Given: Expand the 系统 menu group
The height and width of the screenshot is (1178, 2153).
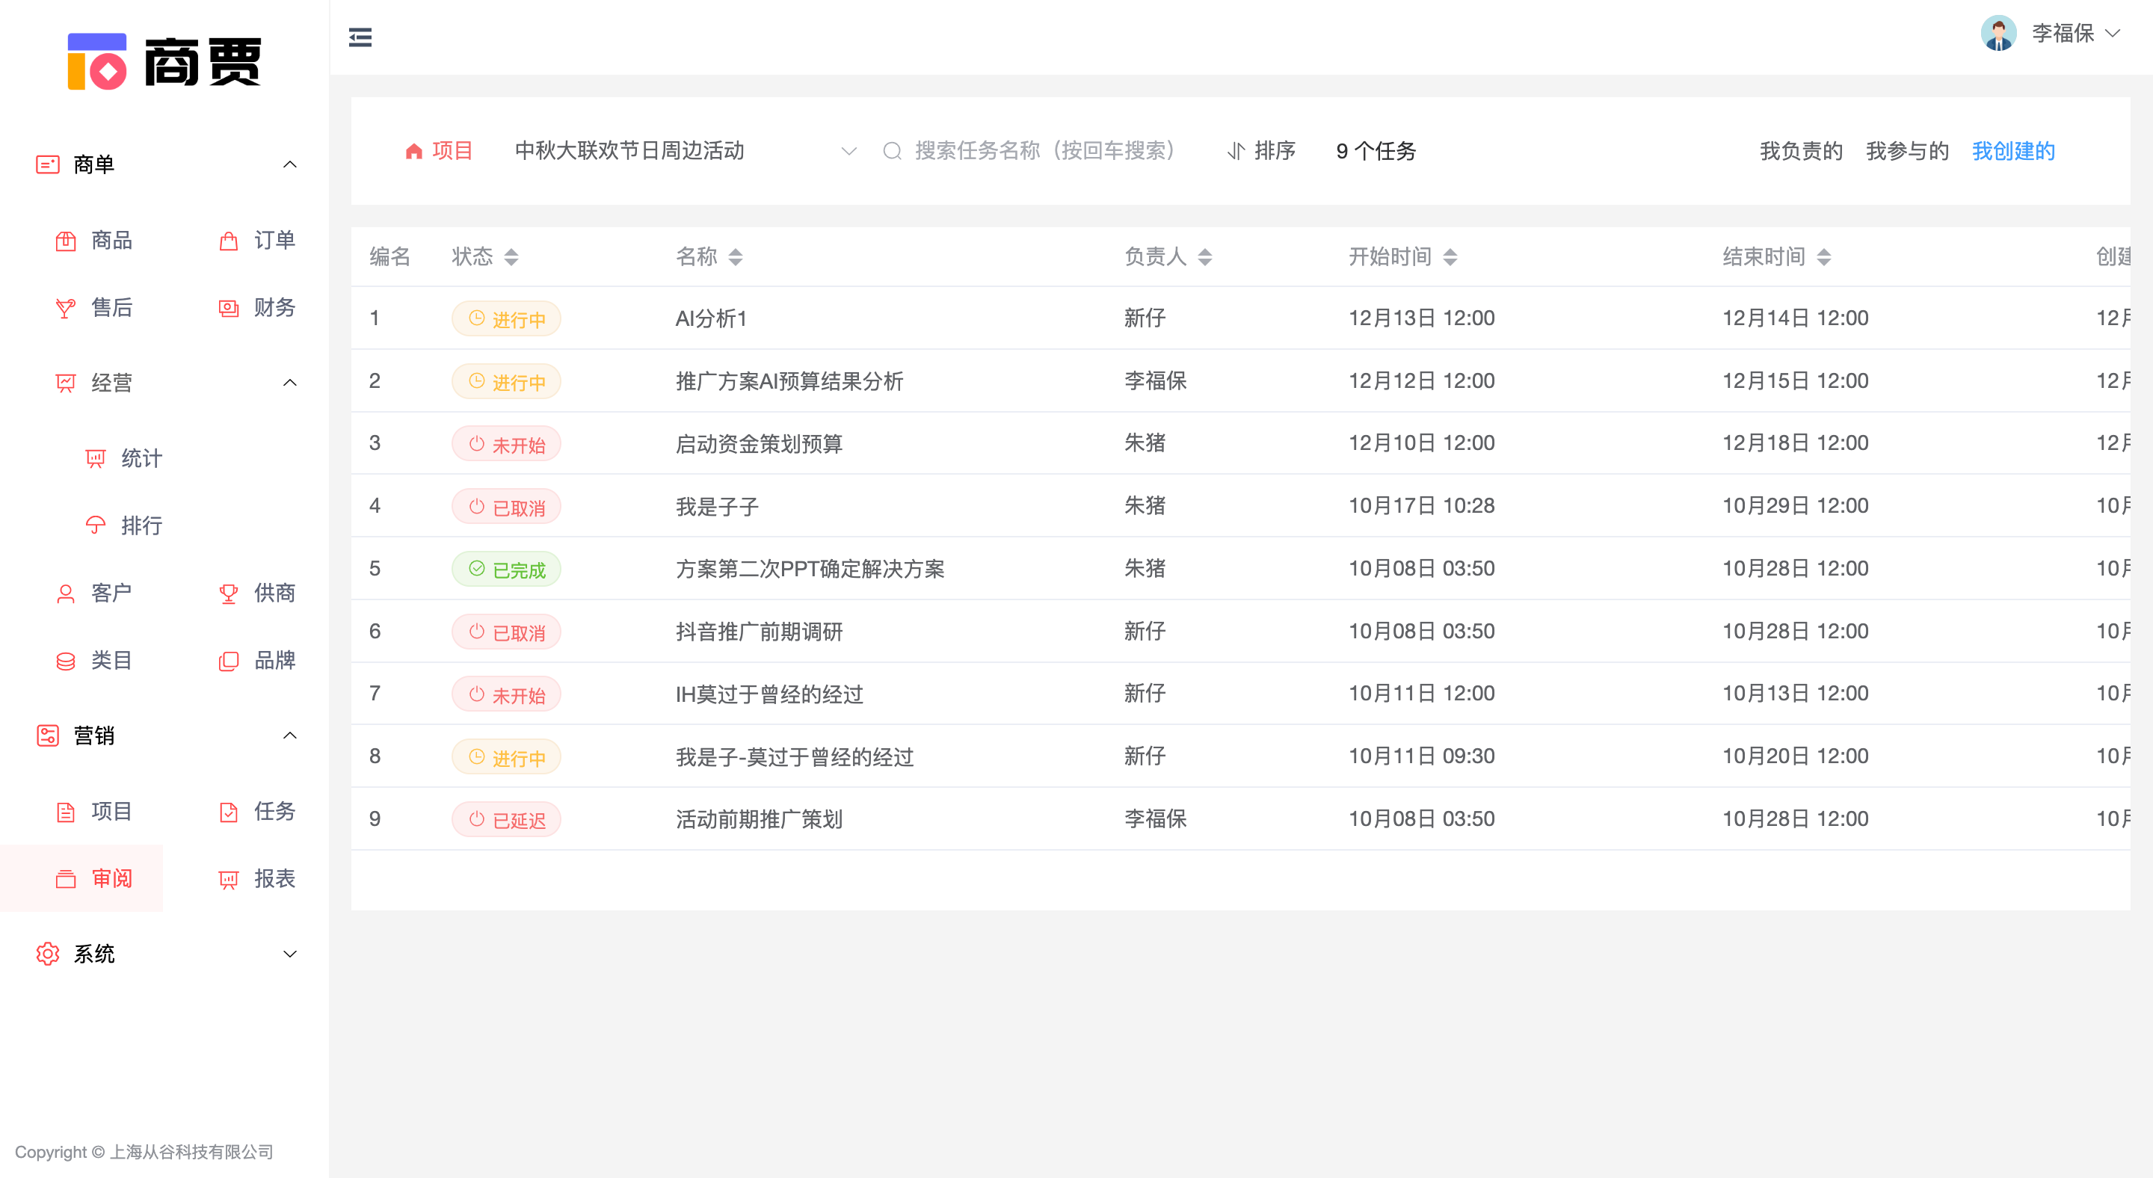Looking at the screenshot, I should [x=290, y=953].
